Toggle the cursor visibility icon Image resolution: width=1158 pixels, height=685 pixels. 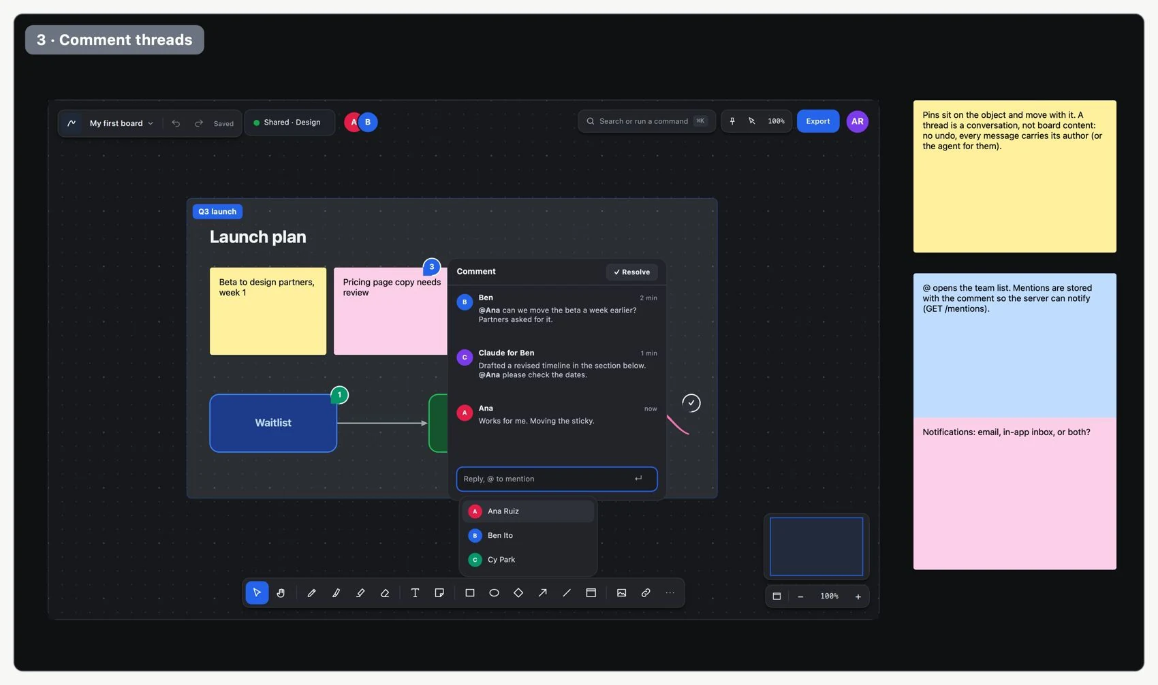point(752,121)
